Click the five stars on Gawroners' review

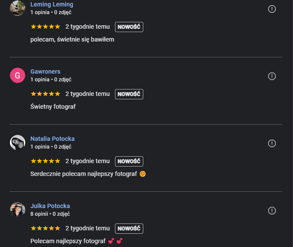45,94
